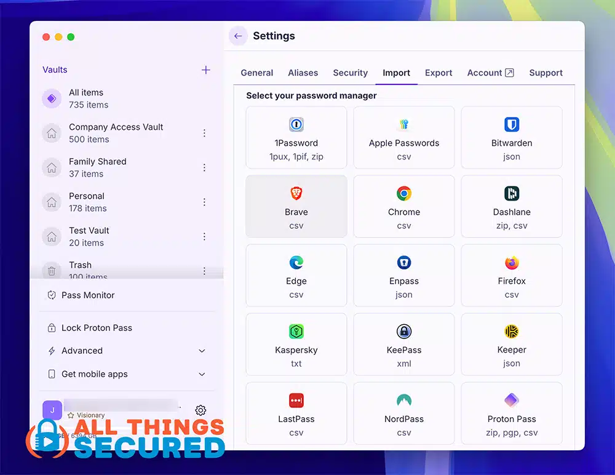
Task: Open options menu for Family Shared vault
Action: click(205, 167)
